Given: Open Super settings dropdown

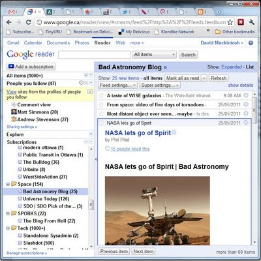Looking at the screenshot, I should point(160,85).
